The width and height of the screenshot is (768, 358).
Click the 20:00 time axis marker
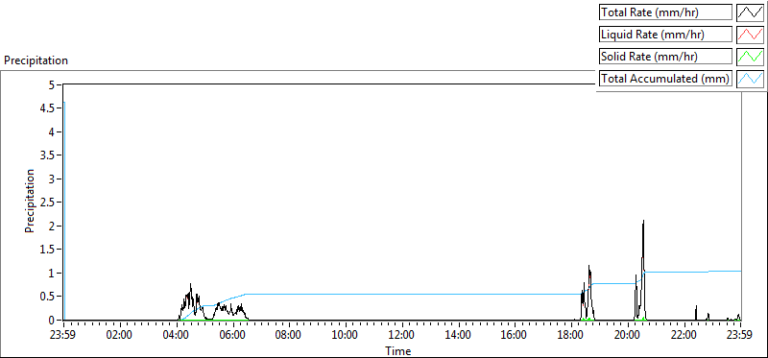click(x=628, y=336)
